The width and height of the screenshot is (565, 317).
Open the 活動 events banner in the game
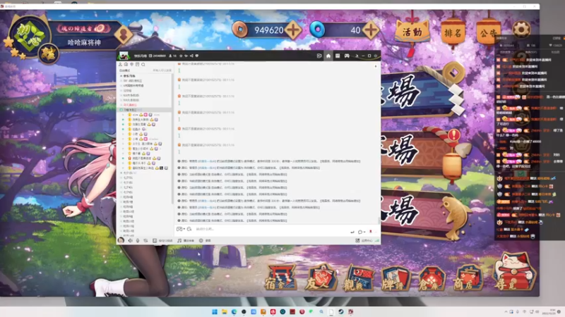click(x=412, y=32)
